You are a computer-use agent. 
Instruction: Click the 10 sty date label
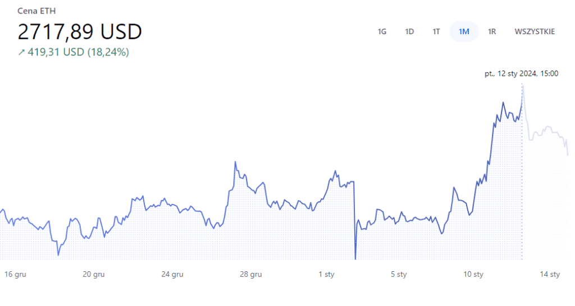[x=473, y=274]
